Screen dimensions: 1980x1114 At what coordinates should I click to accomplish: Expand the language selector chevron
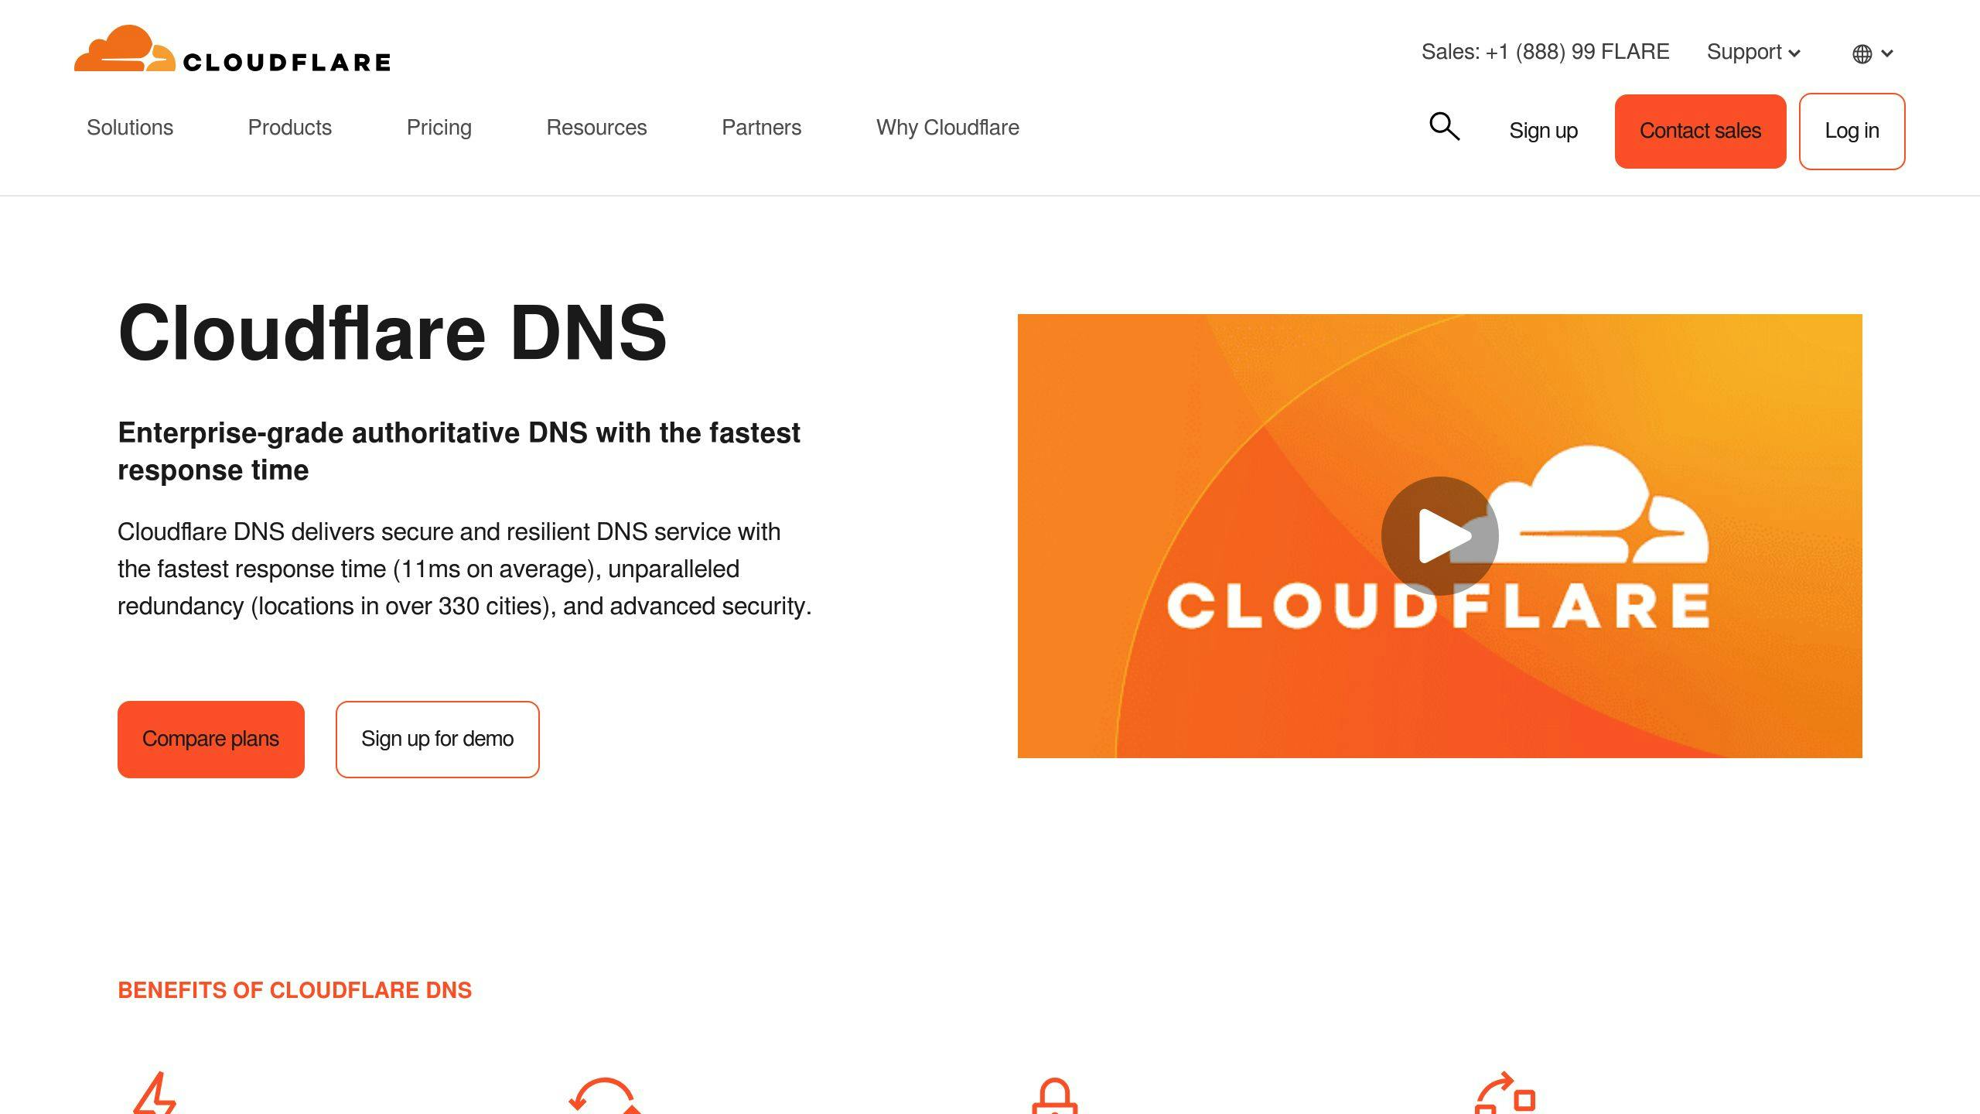(1887, 53)
